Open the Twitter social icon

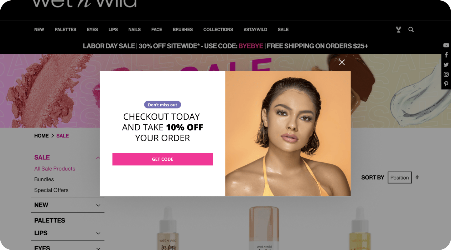point(446,65)
